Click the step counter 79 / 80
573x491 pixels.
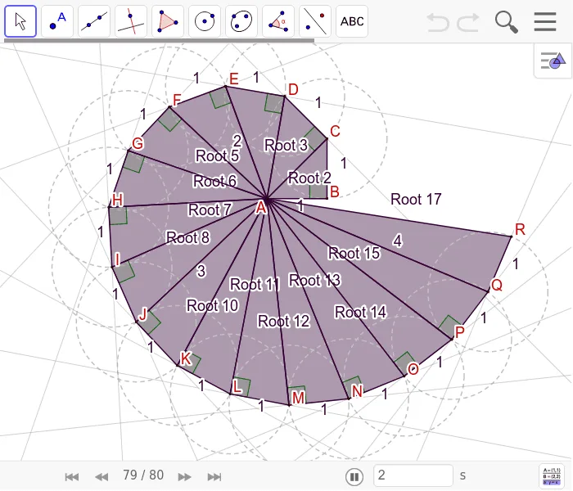tap(143, 475)
